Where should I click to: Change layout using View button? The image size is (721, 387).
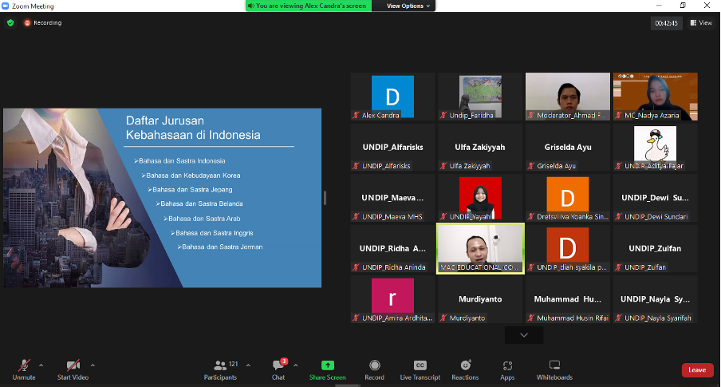tap(702, 23)
